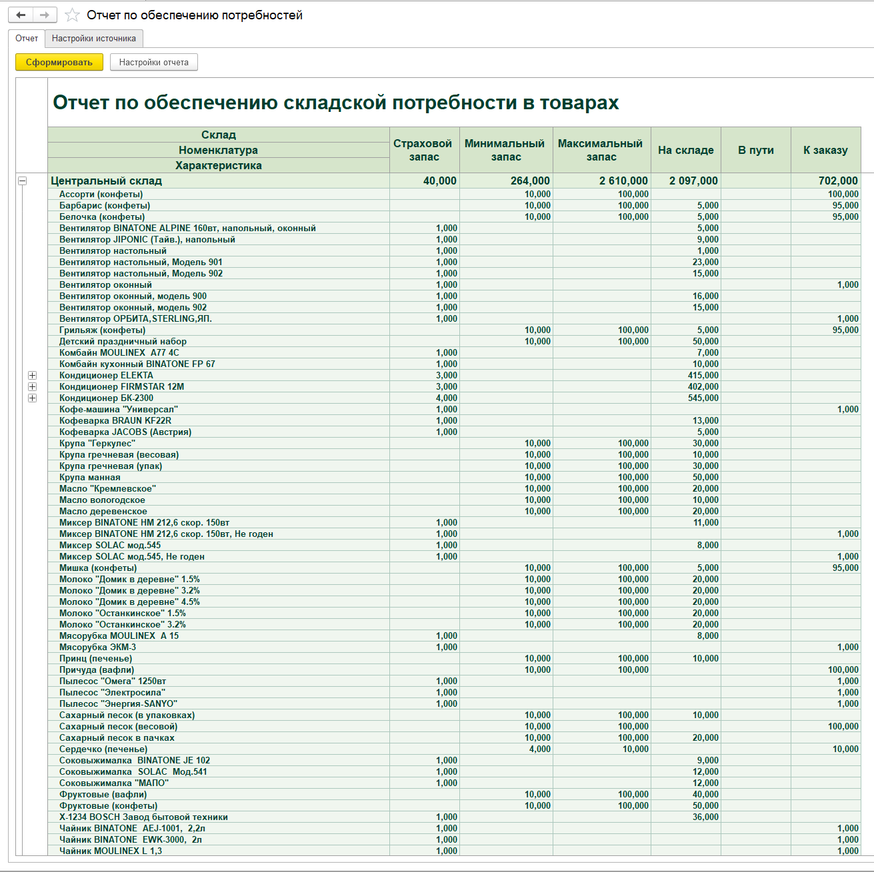Select the Максимальный запас column header
This screenshot has width=874, height=872.
(601, 150)
